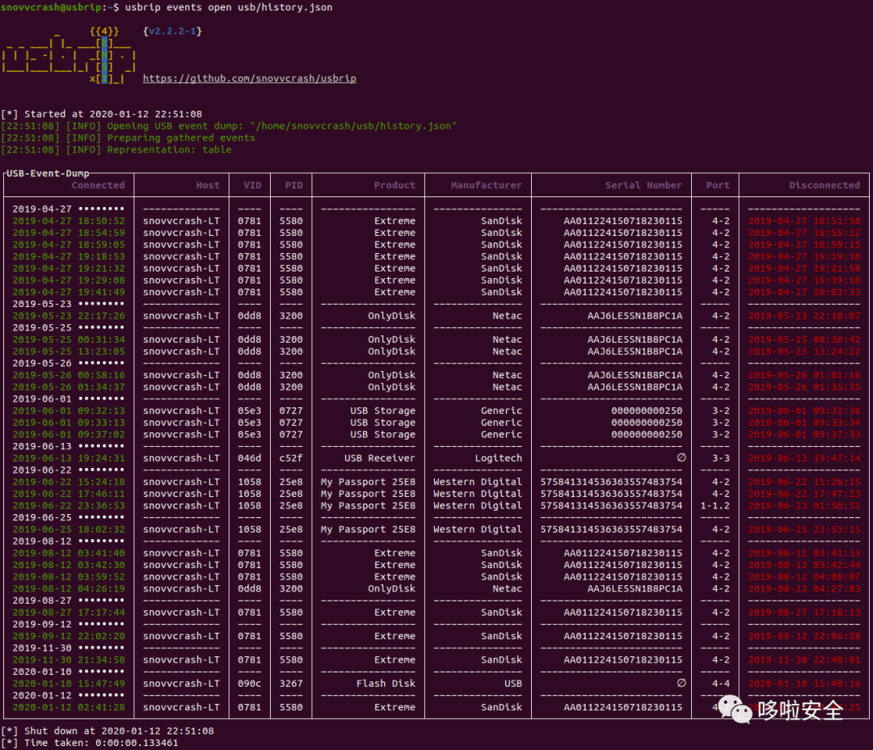Click the date separator 2020-01-12
Screen dimensions: 873x750
(x=68, y=695)
